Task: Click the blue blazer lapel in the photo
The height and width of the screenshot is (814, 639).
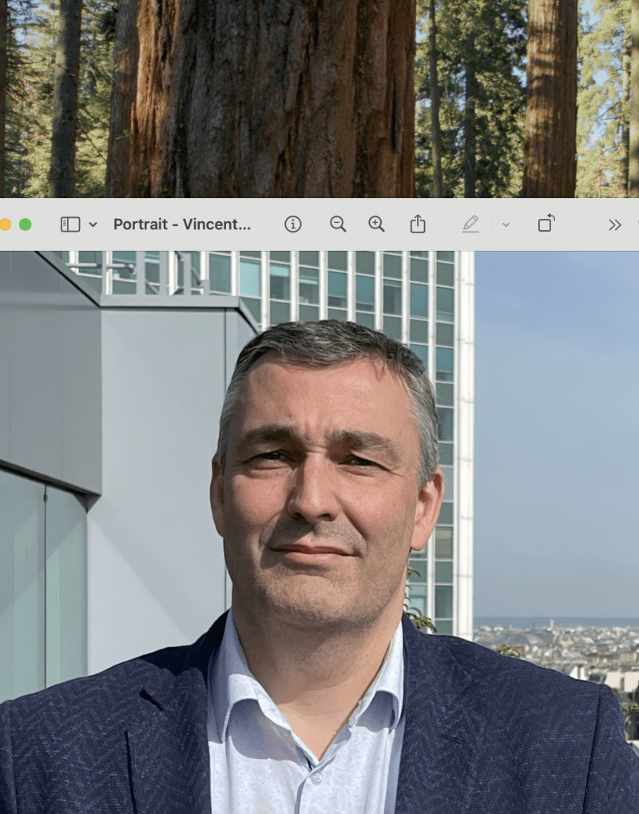Action: (x=168, y=719)
